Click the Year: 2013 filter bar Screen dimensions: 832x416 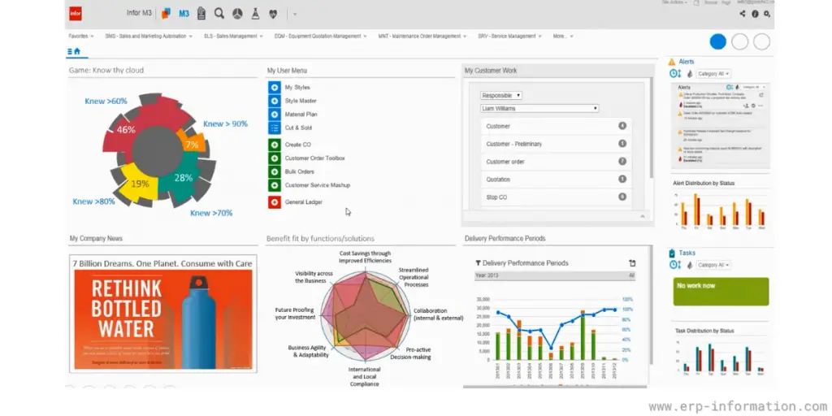pos(554,276)
